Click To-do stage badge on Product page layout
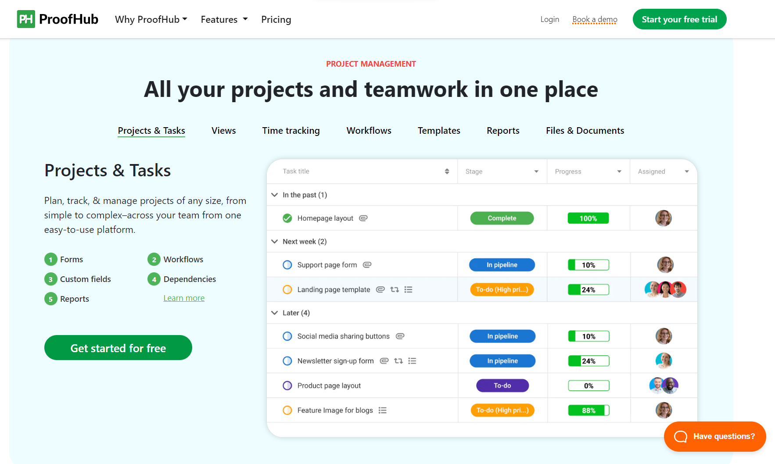The width and height of the screenshot is (775, 464). tap(502, 385)
